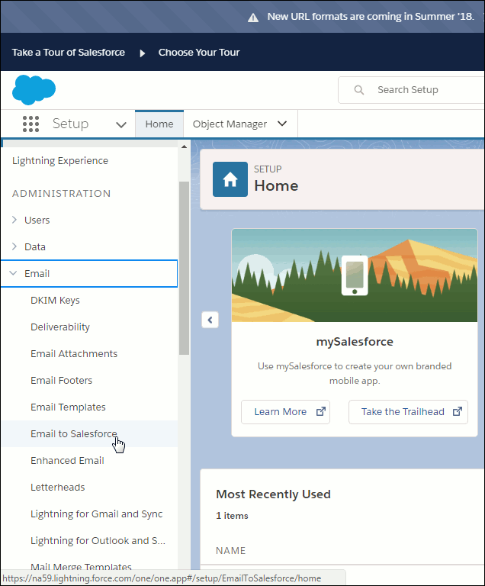485x586 pixels.
Task: Click the Most Recently Used heading
Action: pos(273,494)
